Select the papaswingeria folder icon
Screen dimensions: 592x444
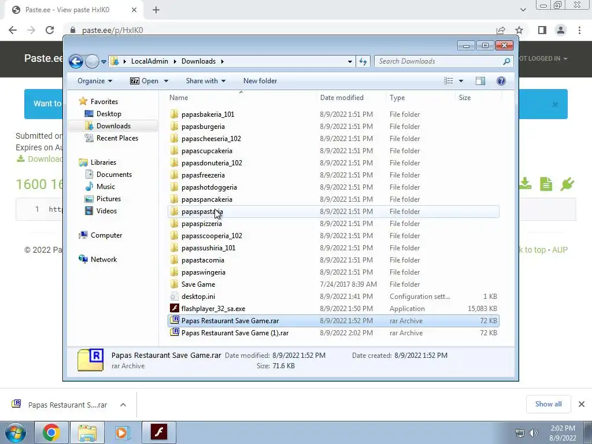coord(174,272)
